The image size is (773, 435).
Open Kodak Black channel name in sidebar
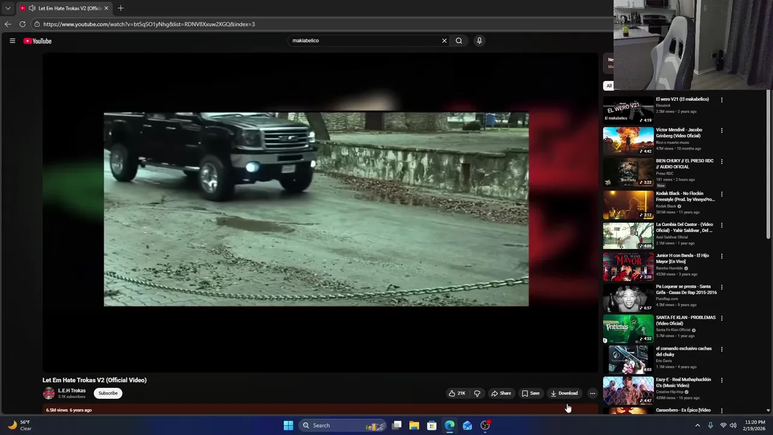click(666, 206)
